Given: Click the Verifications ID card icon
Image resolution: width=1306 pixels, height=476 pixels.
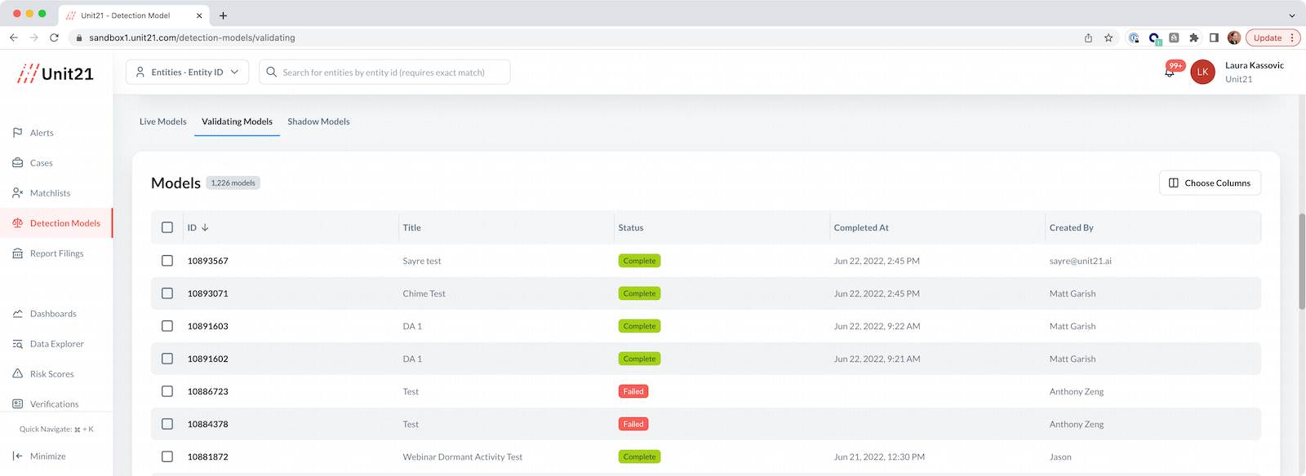Looking at the screenshot, I should [17, 404].
